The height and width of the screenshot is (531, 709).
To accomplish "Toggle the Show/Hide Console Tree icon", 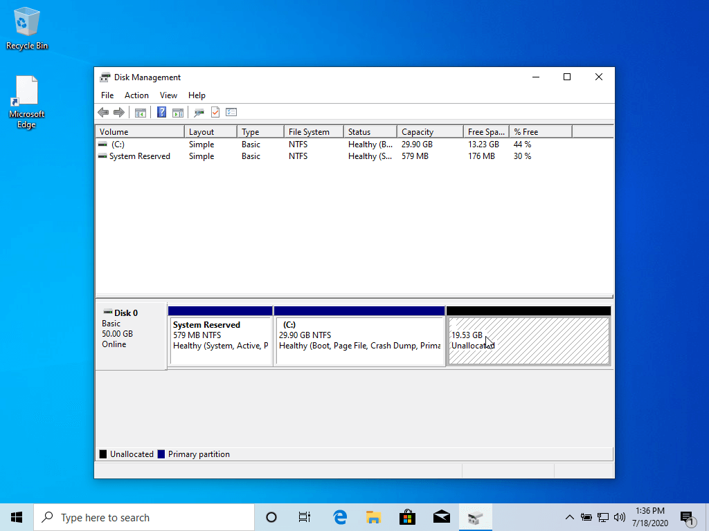I will click(x=140, y=112).
